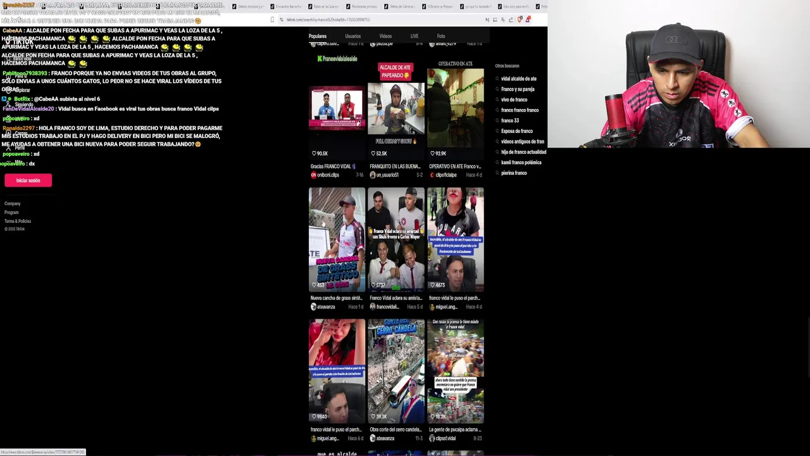The width and height of the screenshot is (810, 456).
Task: Click clipssf.vidal avatar icon
Action: pos(432,438)
